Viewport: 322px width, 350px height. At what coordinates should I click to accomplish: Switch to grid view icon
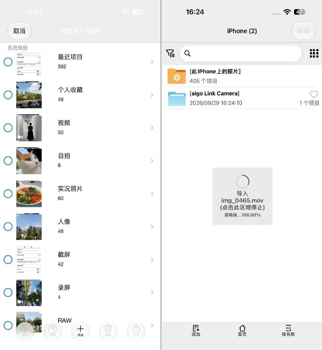[x=314, y=53]
